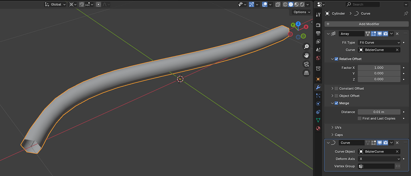411x176 pixels.
Task: Click the pan view hand icon
Action: 306,55
